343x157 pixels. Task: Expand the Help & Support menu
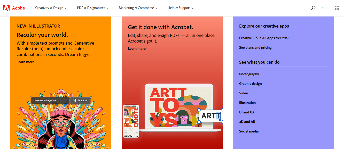coord(181,8)
